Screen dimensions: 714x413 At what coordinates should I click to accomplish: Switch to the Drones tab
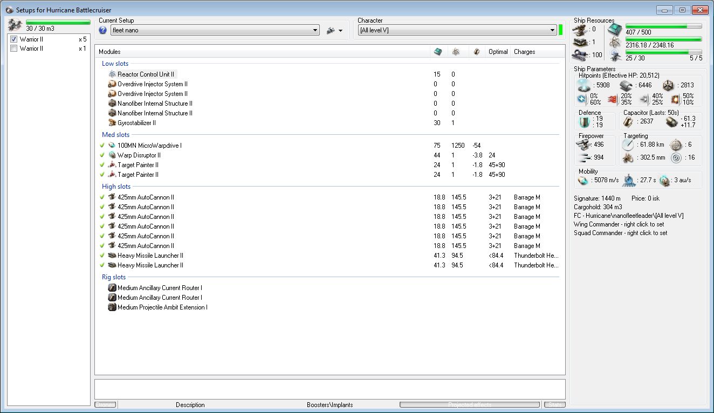pyautogui.click(x=105, y=404)
